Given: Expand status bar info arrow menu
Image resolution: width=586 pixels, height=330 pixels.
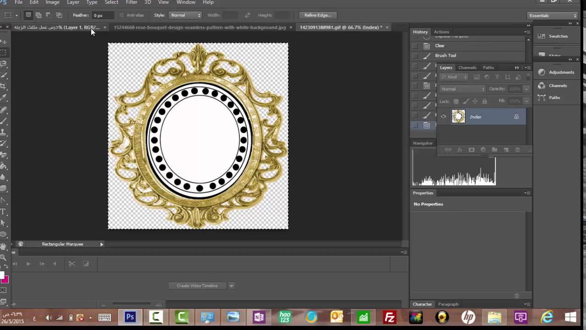Looking at the screenshot, I should tap(102, 244).
